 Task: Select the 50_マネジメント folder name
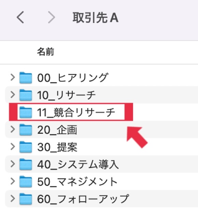point(77,182)
